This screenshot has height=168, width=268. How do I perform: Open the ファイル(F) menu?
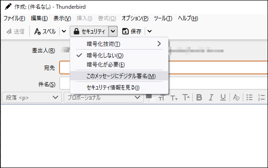(14, 18)
